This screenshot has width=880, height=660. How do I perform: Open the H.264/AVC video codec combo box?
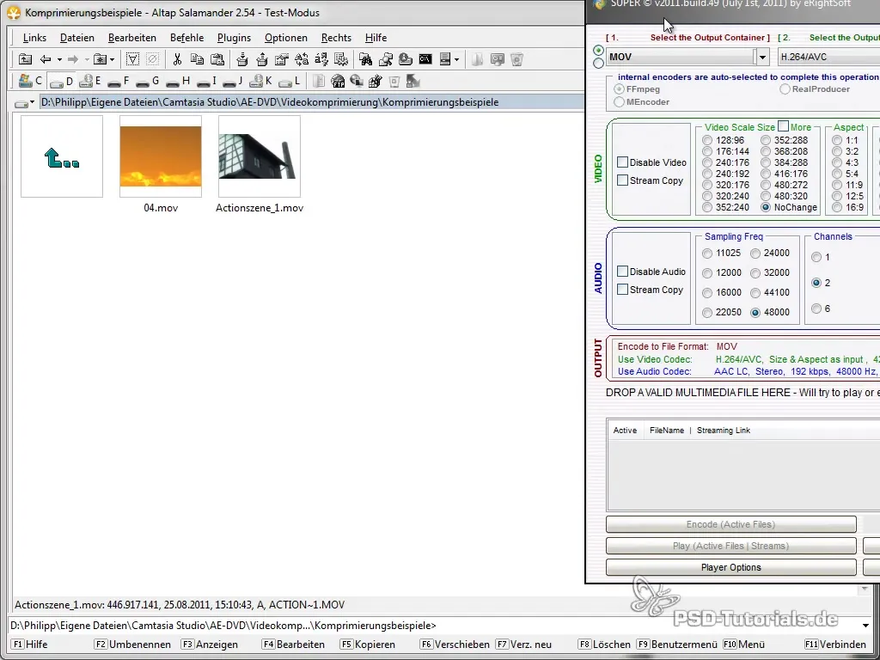(x=829, y=57)
